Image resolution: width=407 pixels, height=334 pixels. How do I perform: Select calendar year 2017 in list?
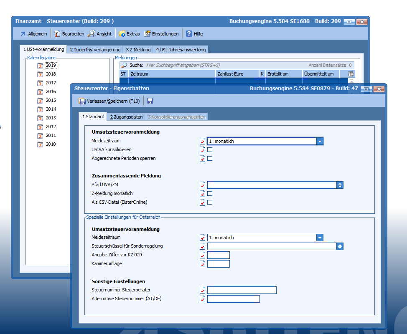[x=51, y=83]
